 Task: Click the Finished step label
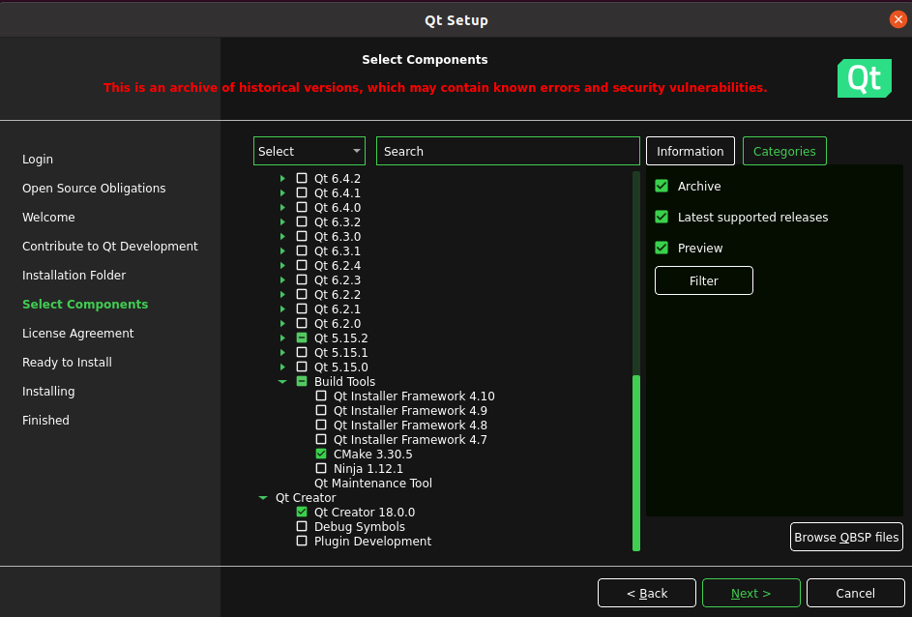(x=45, y=421)
